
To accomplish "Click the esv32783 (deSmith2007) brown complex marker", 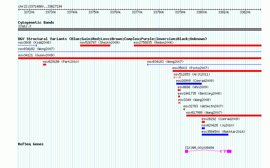I will click(184, 109).
